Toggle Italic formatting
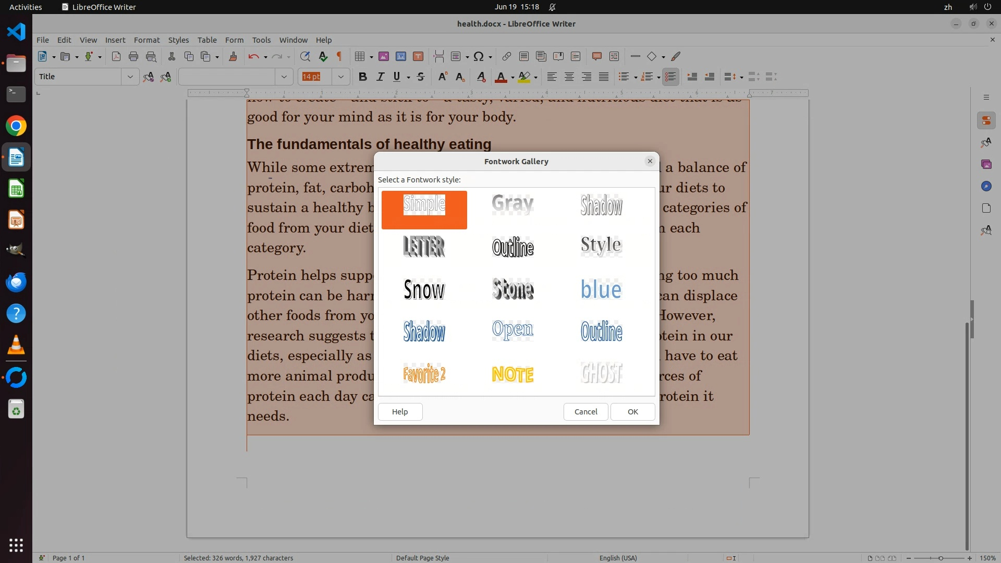Screen dimensions: 1001x563 tap(380, 77)
